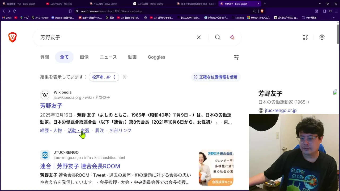The height and width of the screenshot is (191, 340).
Task: Open 芳野友子 Wikipedia result title
Action: click(51, 106)
